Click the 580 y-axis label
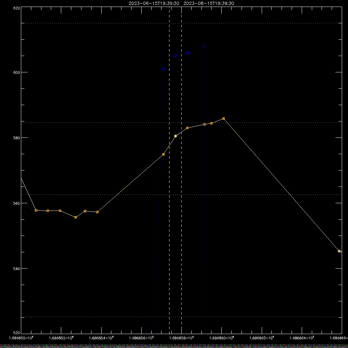The width and height of the screenshot is (348, 348). [x=17, y=138]
